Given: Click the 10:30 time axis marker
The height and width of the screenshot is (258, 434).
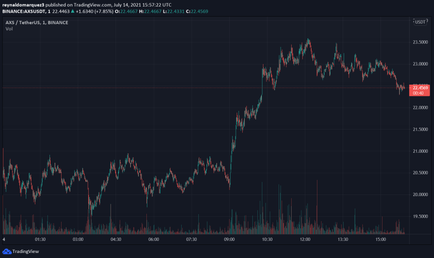Looking at the screenshot, I should click(x=267, y=239).
